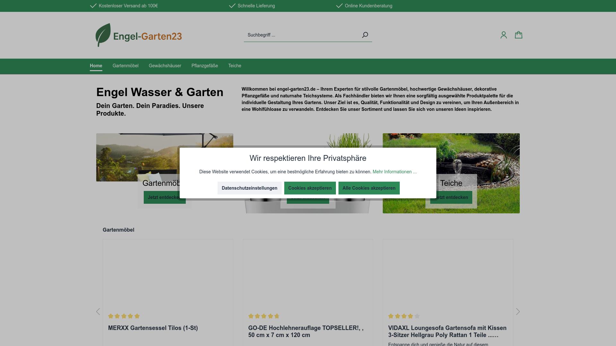Open the user account icon
The width and height of the screenshot is (616, 346).
503,35
